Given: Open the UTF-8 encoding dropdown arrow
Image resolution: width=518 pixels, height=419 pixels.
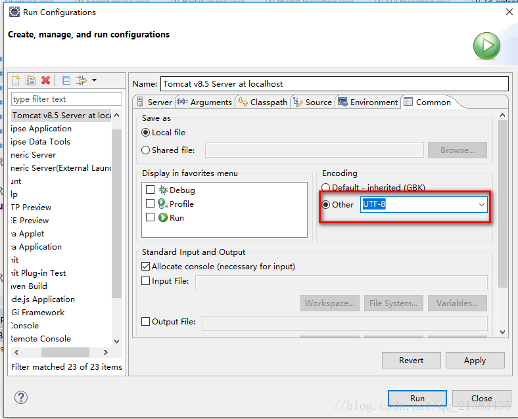Looking at the screenshot, I should point(482,205).
